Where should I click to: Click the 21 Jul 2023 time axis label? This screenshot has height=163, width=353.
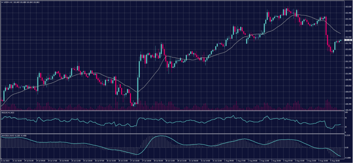tap(6, 160)
